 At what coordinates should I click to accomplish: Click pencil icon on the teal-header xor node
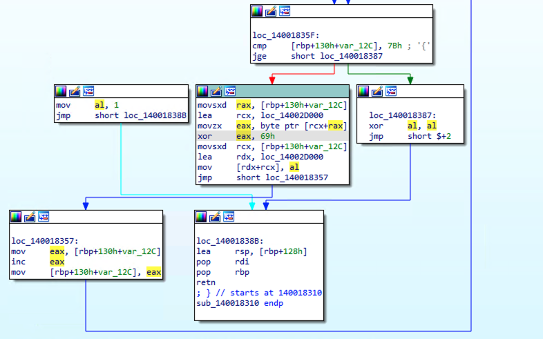(216, 91)
